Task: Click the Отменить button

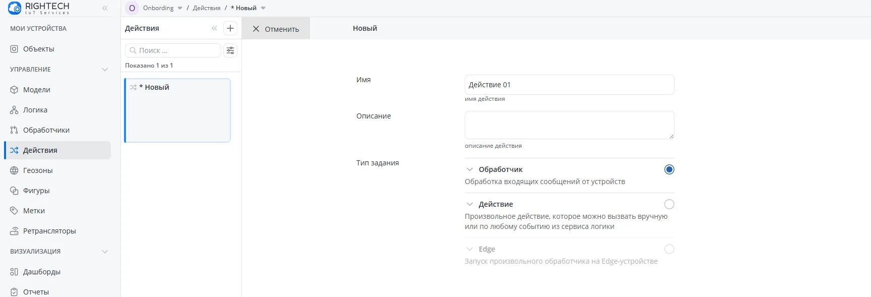Action: point(276,29)
